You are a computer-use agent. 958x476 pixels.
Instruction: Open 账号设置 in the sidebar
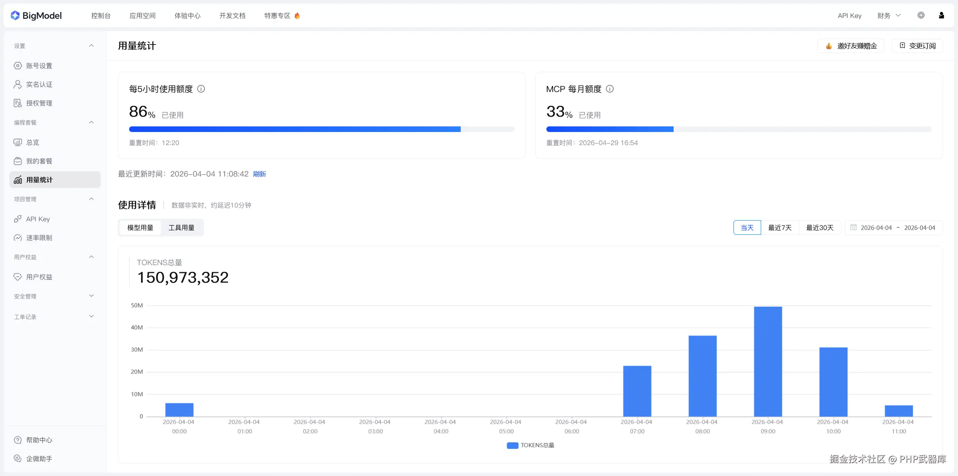pyautogui.click(x=39, y=66)
